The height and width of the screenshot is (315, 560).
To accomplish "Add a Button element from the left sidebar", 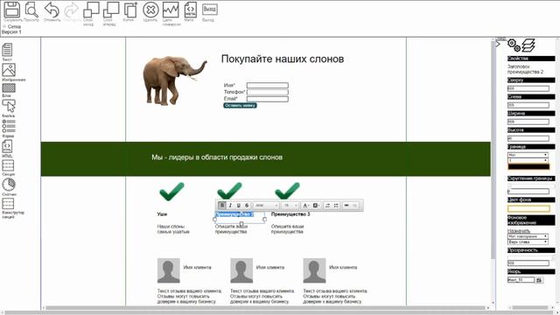I will pyautogui.click(x=9, y=106).
